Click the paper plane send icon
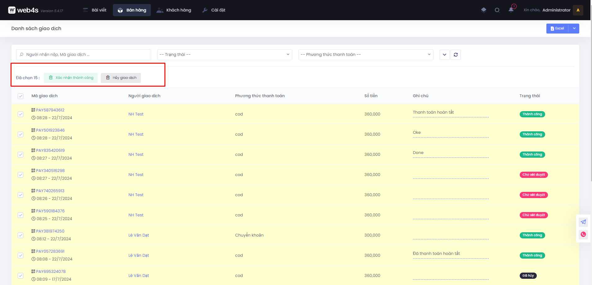592x285 pixels. tap(583, 222)
